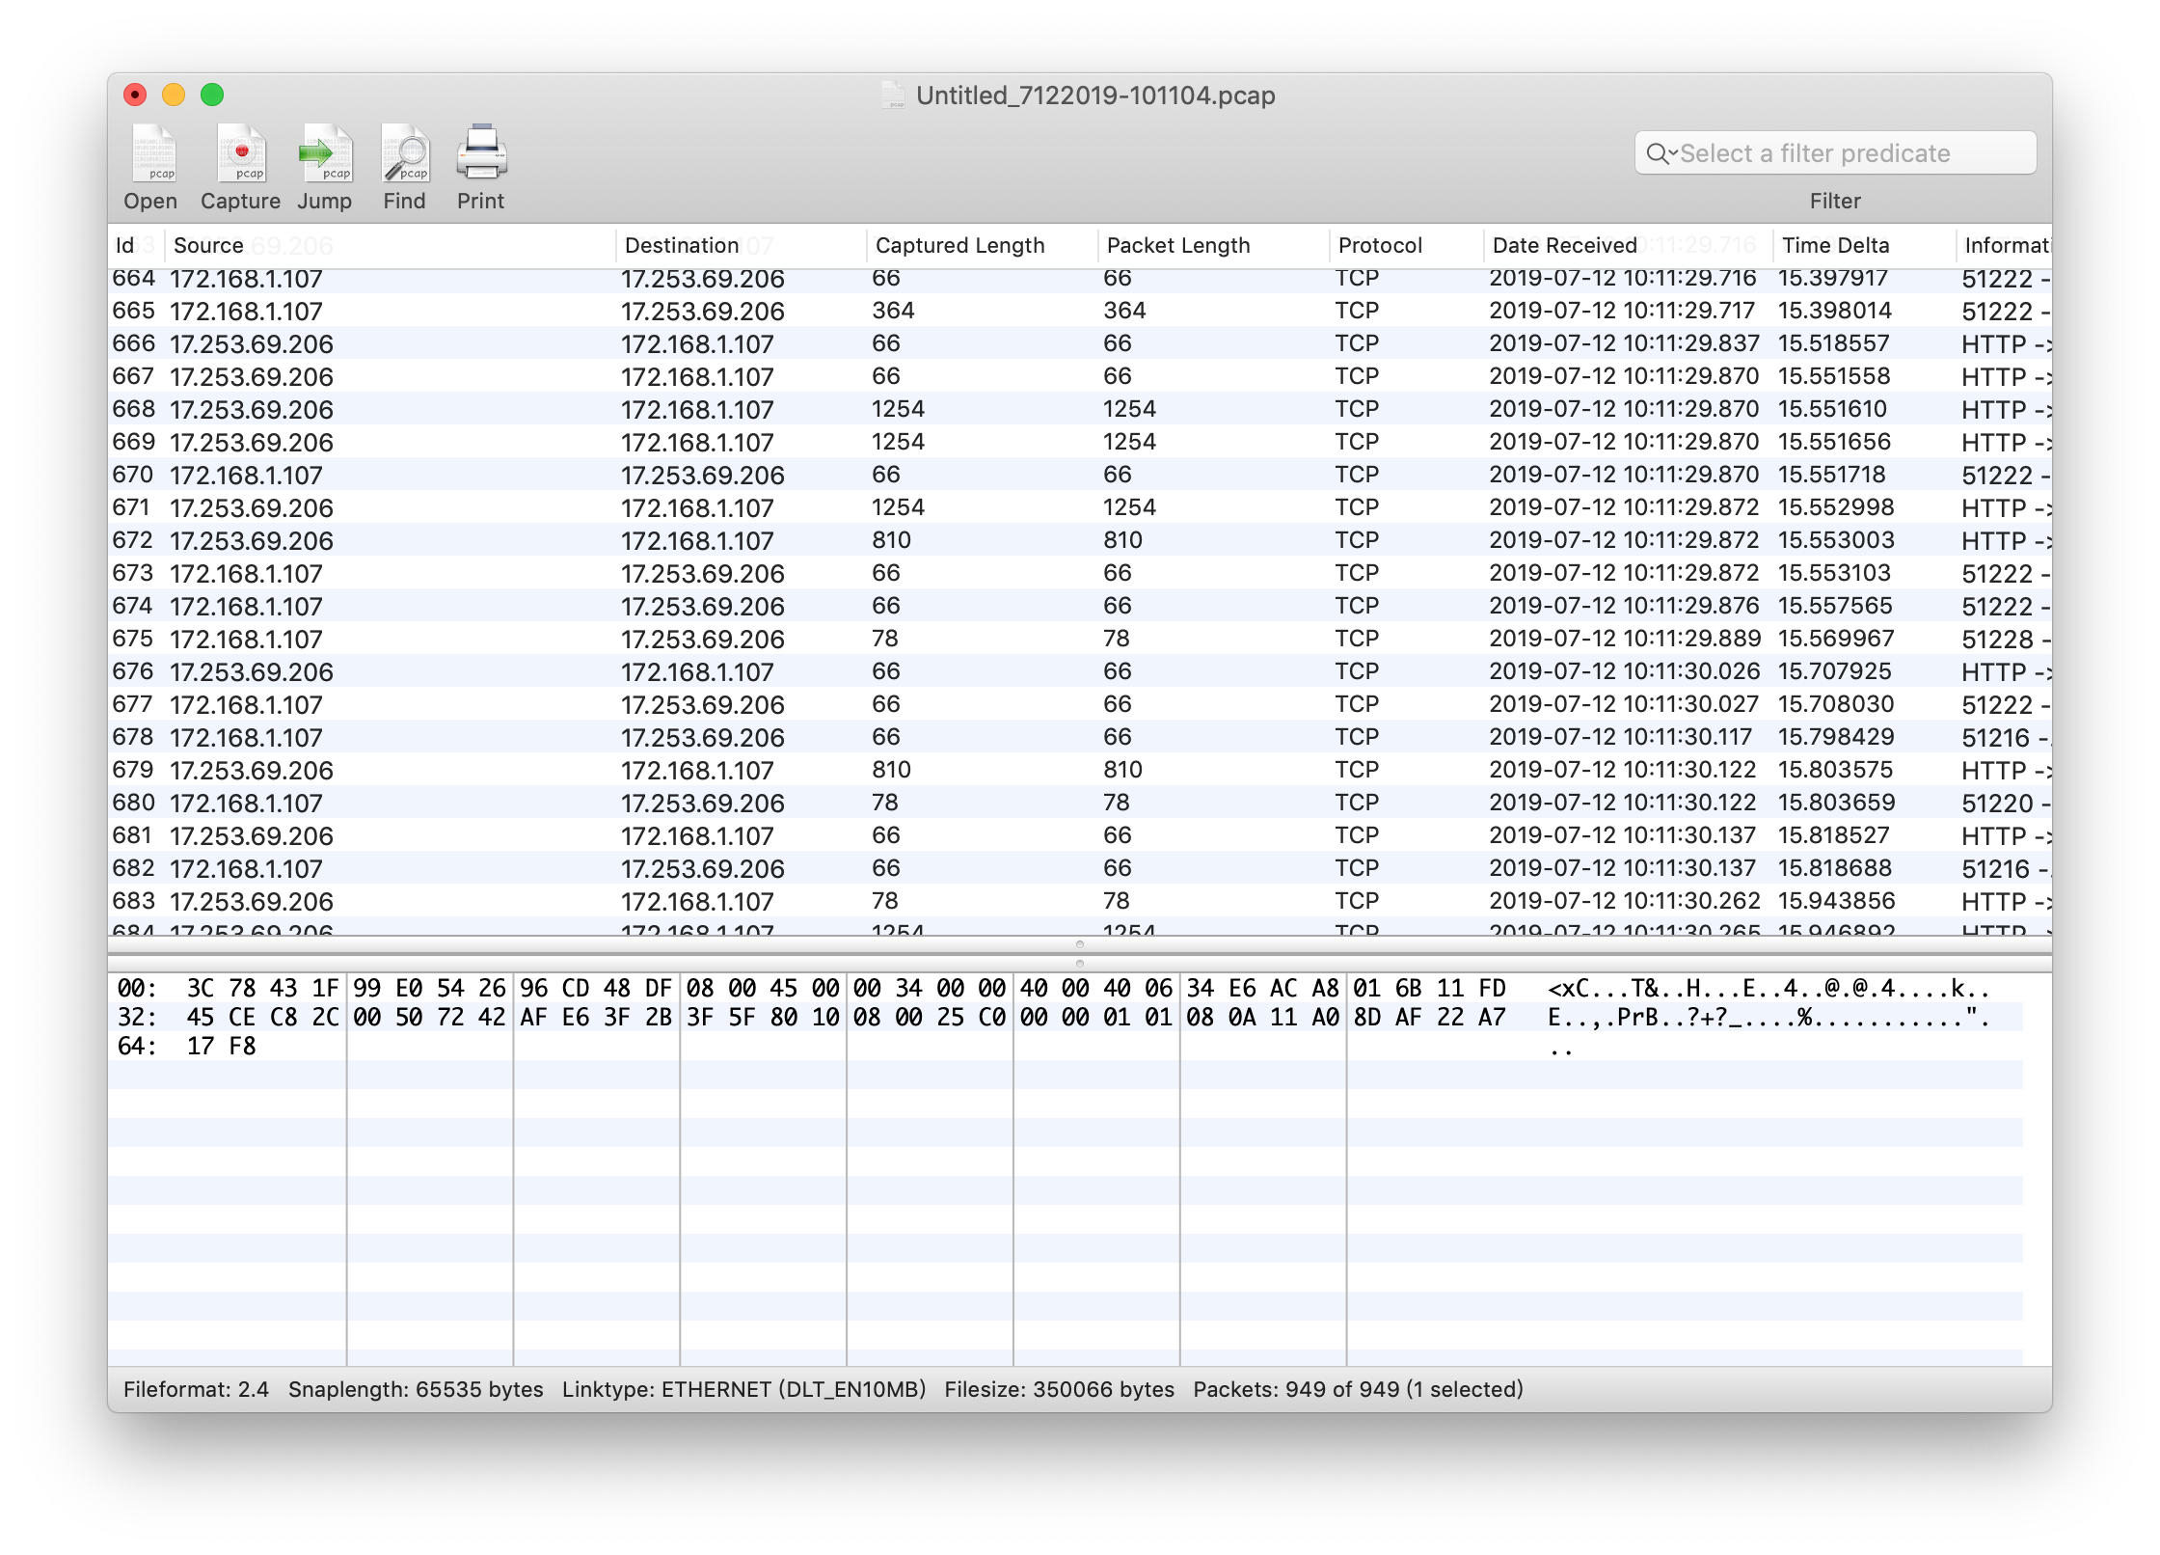Open the Find magnifier toolbar icon
2160x1555 pixels.
[405, 154]
